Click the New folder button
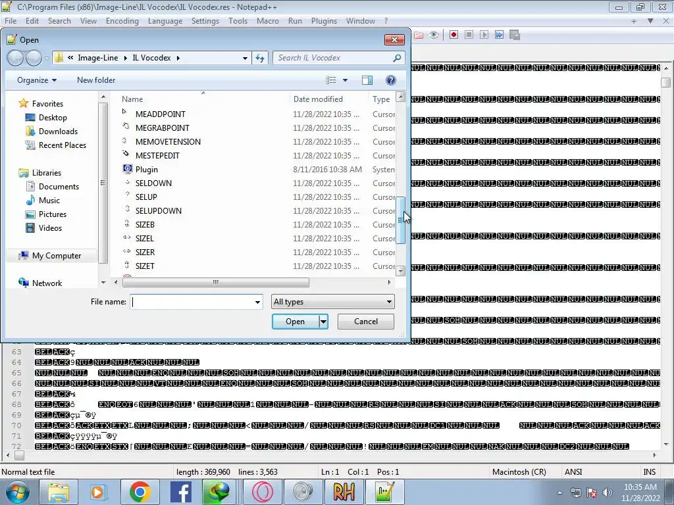 [x=96, y=80]
